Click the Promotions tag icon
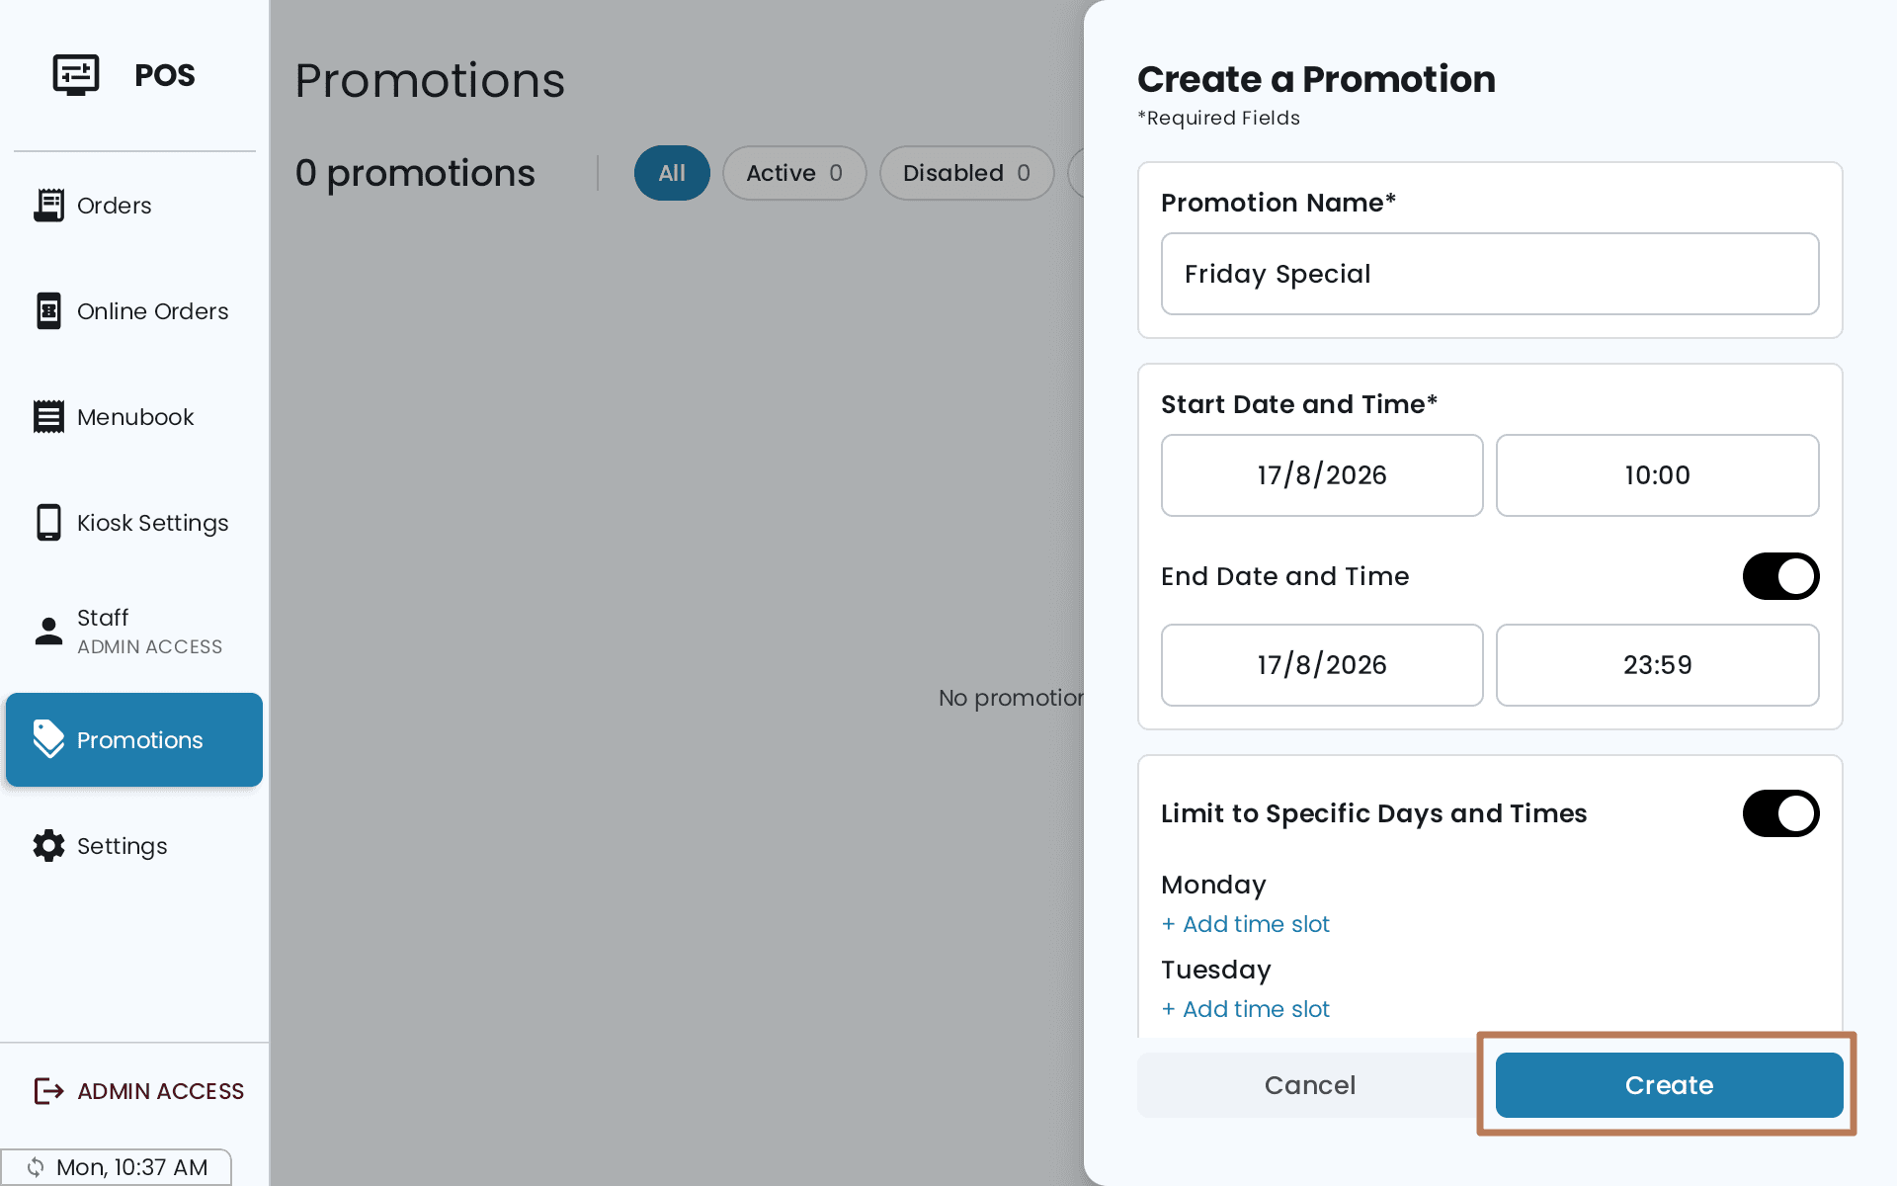The image size is (1897, 1186). pyautogui.click(x=48, y=739)
